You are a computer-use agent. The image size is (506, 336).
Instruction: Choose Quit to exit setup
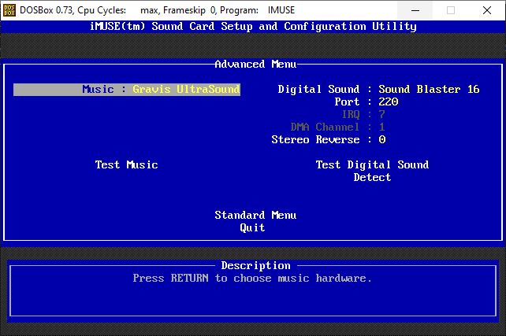point(252,227)
